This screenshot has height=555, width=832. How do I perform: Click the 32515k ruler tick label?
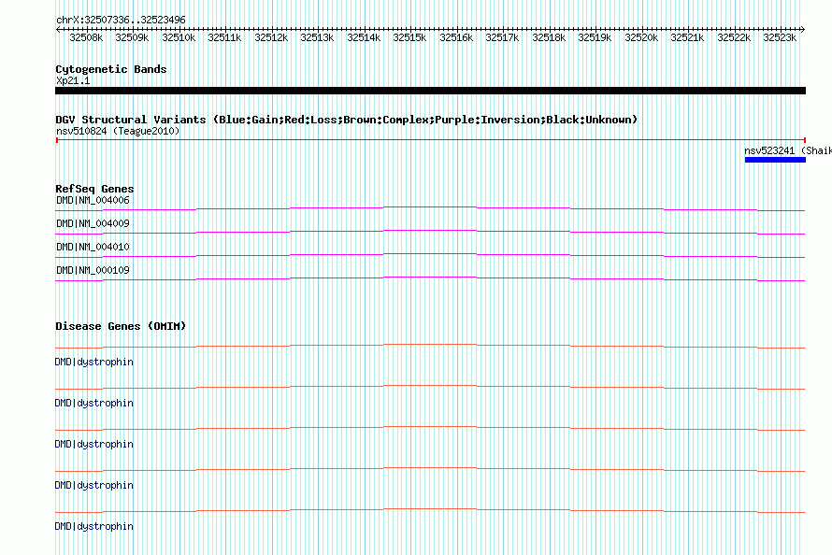click(x=409, y=38)
